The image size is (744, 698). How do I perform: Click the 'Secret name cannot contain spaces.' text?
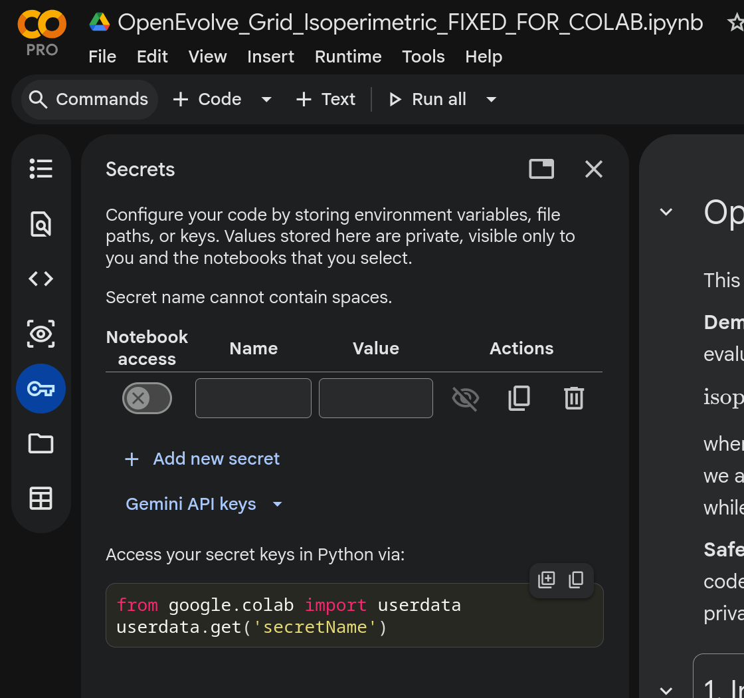248,297
